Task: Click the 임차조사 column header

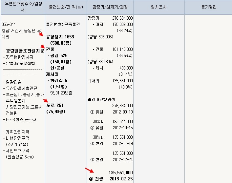Action: coord(159,7)
